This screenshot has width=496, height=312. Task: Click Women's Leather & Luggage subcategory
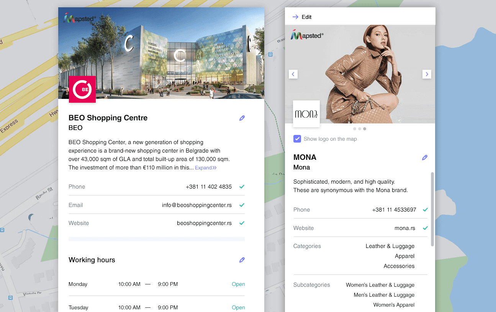coord(380,285)
